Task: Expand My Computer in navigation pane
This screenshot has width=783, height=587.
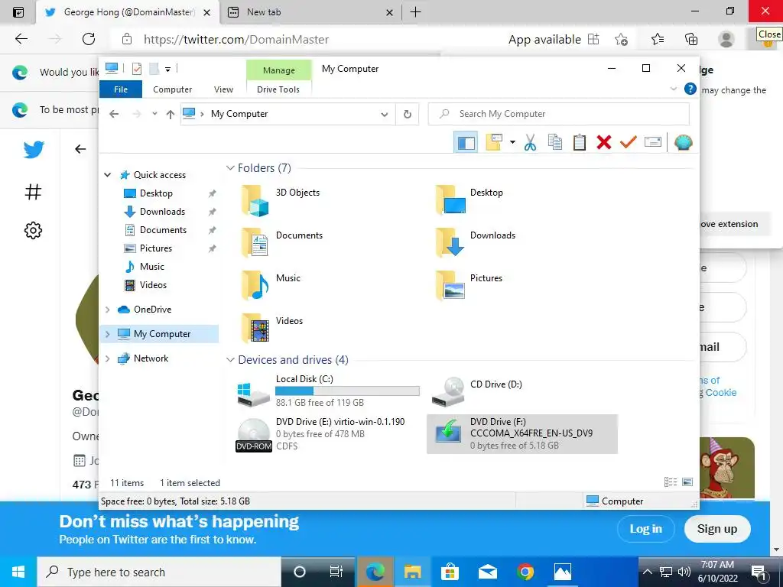Action: (107, 334)
